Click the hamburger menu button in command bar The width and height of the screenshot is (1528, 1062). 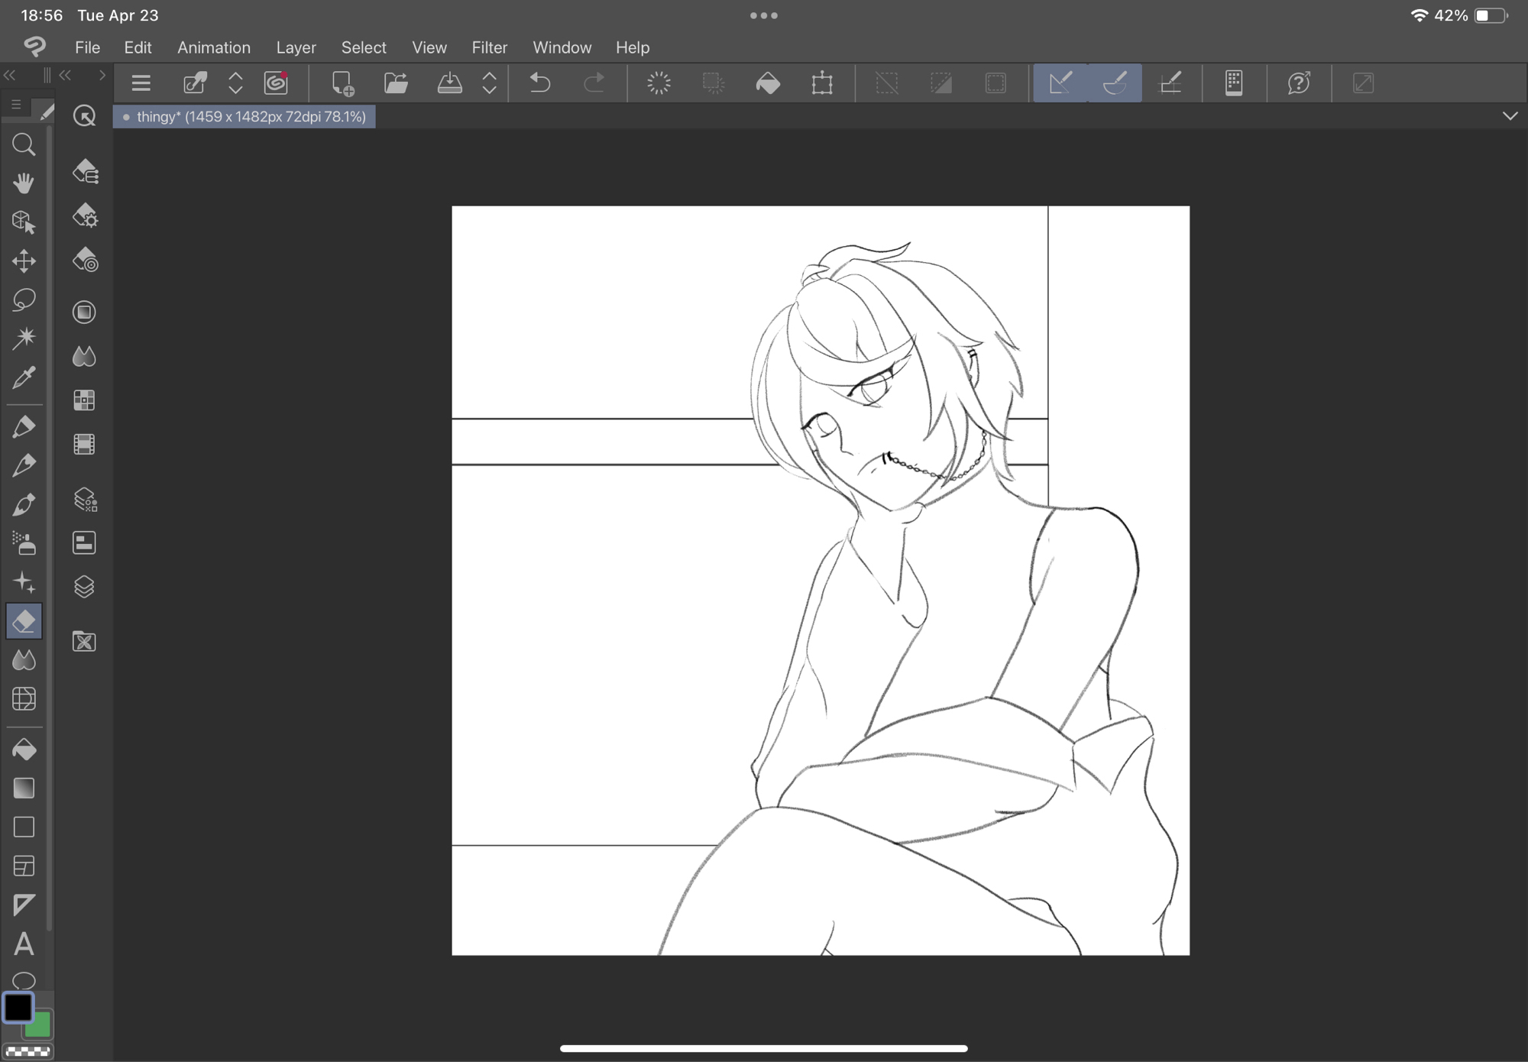tap(141, 83)
